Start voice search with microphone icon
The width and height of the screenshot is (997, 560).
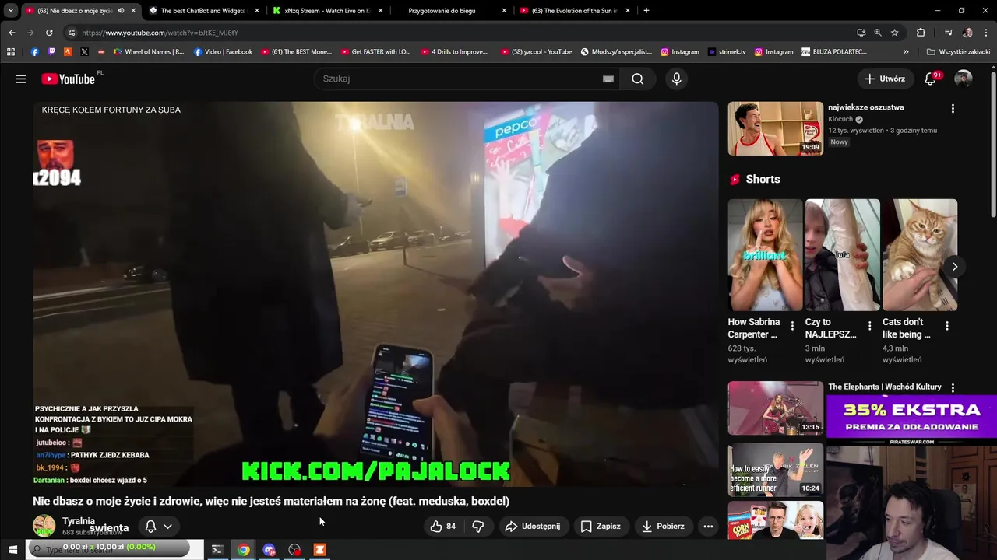tap(676, 79)
